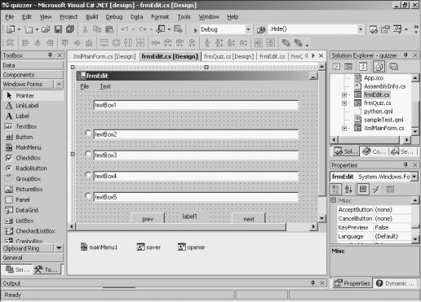The height and width of the screenshot is (302, 421).
Task: Select the mainMenu1 component in tray
Action: pyautogui.click(x=100, y=247)
